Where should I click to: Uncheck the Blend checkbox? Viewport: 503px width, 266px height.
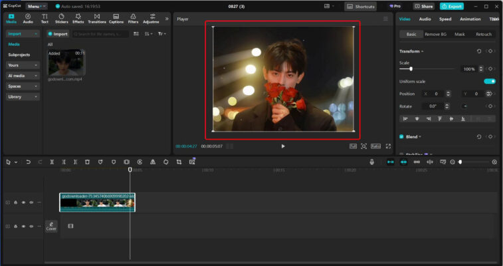[401, 137]
